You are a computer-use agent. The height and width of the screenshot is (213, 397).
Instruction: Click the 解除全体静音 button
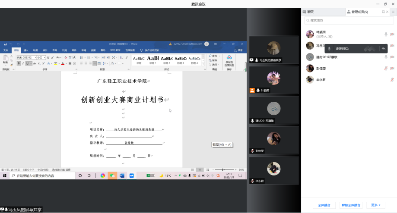pos(351,205)
